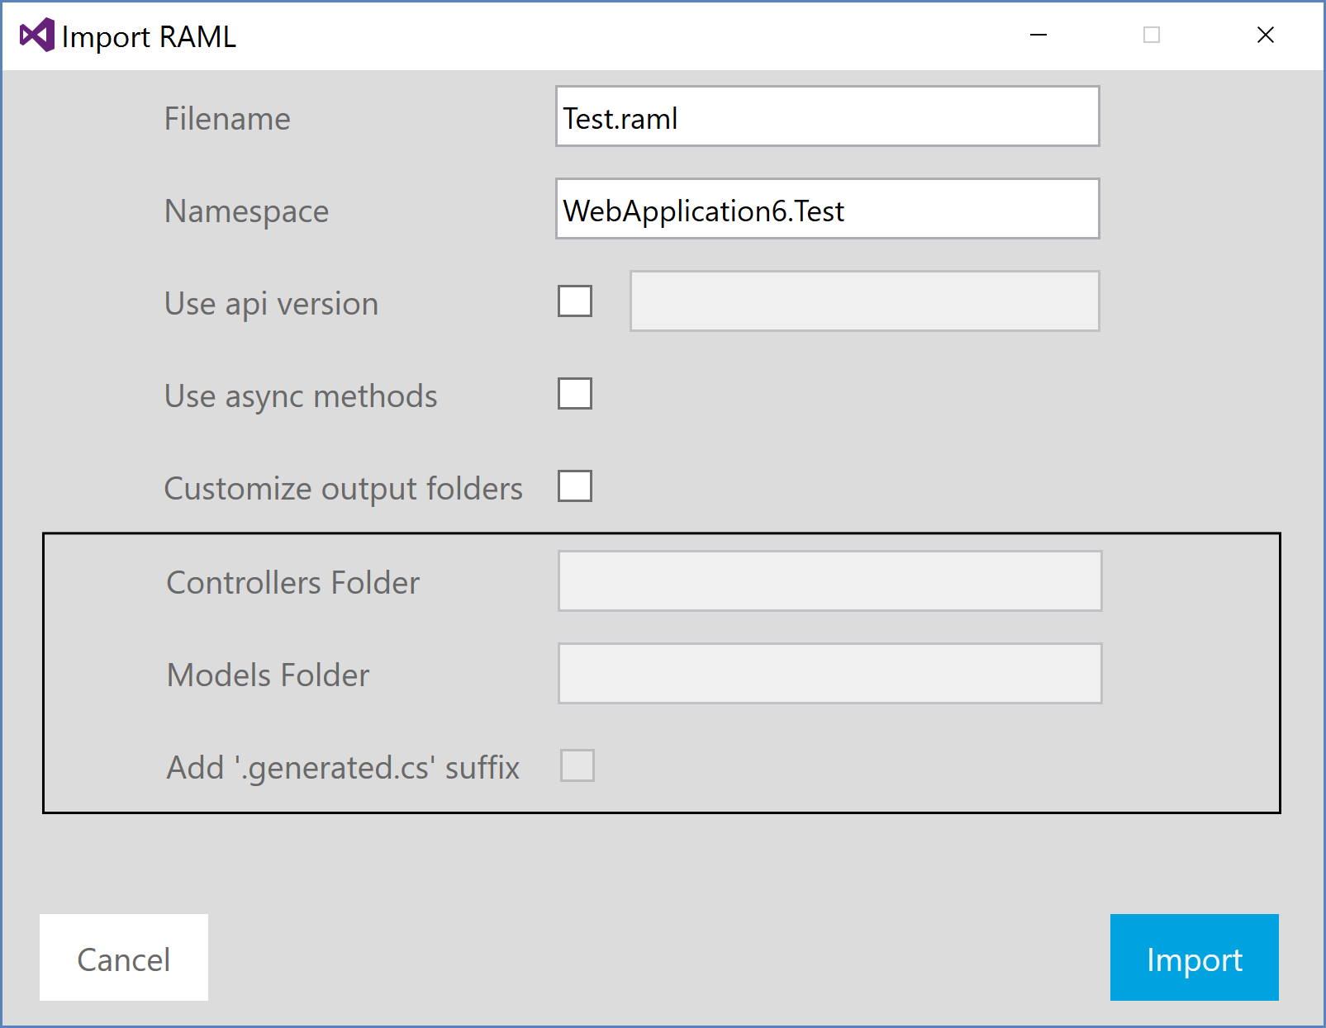The height and width of the screenshot is (1028, 1326).
Task: Click the Models Folder label
Action: [269, 675]
